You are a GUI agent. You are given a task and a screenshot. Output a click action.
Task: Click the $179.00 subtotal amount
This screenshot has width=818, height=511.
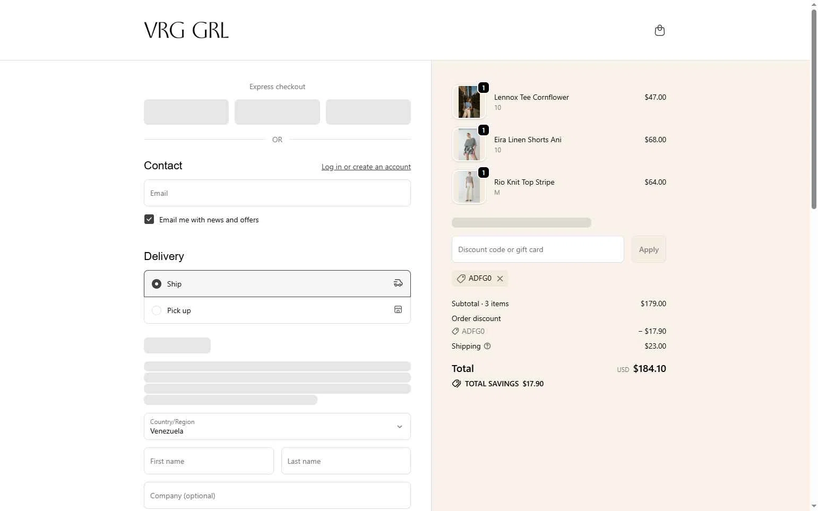tap(653, 304)
